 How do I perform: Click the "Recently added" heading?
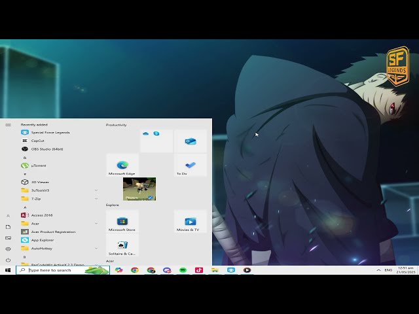pos(34,125)
